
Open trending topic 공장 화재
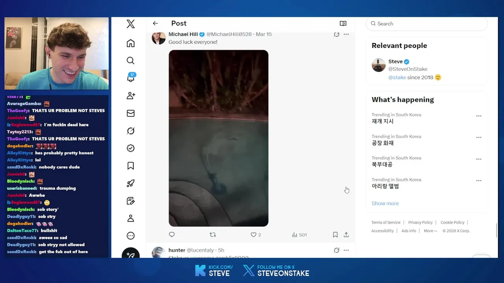pos(383,143)
